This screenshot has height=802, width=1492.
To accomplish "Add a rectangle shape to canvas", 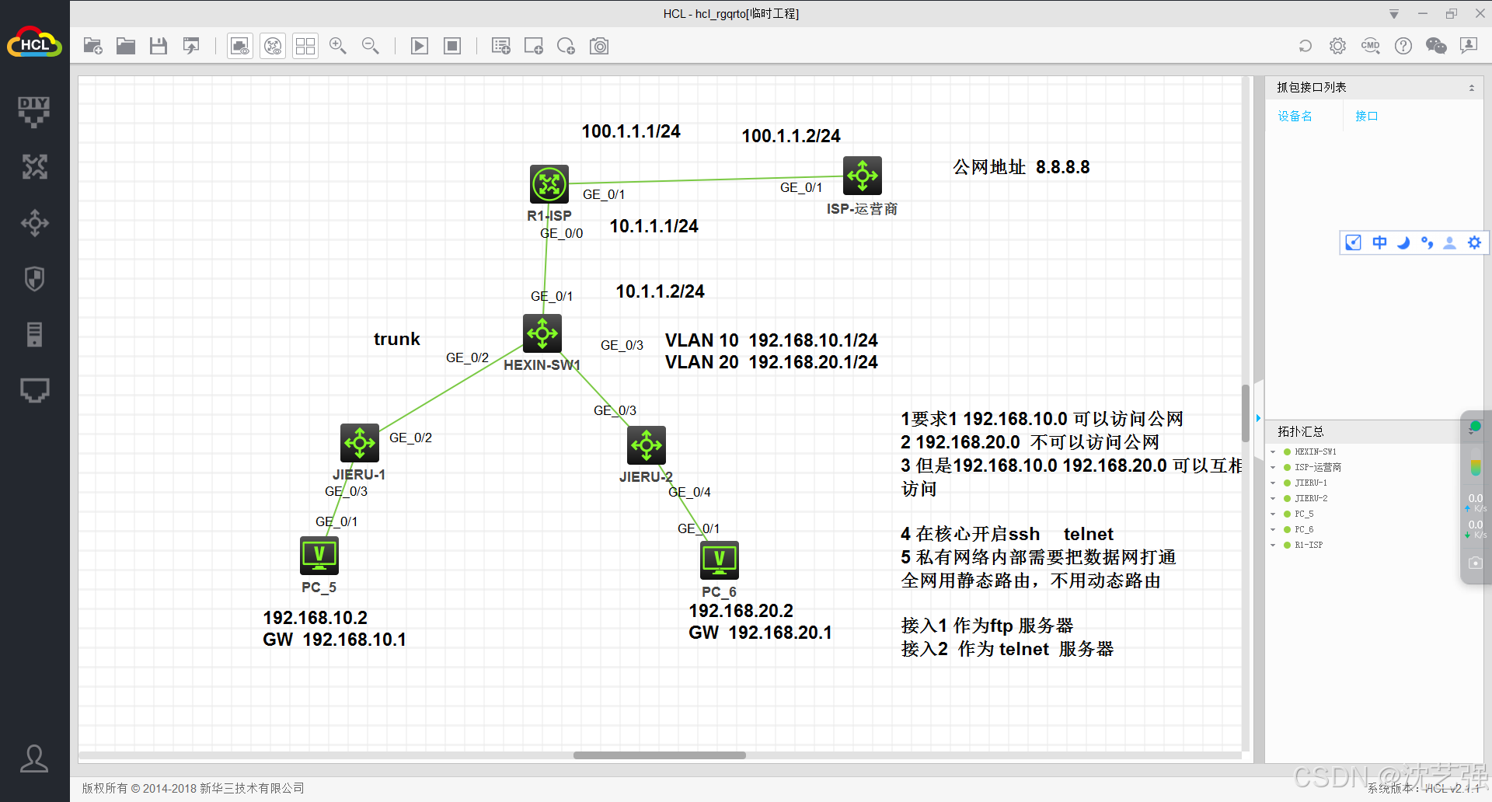I will tap(534, 46).
